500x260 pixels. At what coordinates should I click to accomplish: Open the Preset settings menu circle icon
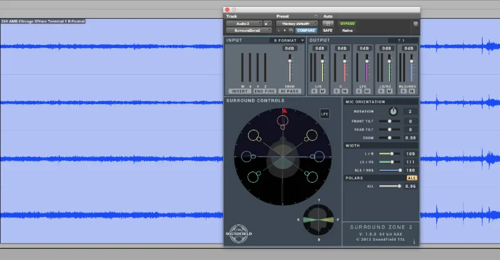[316, 16]
